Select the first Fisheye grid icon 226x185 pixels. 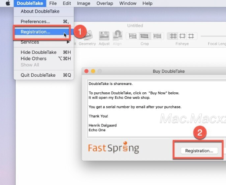pos(173,36)
